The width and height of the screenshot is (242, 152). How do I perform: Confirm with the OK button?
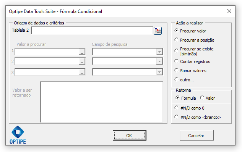130,135
